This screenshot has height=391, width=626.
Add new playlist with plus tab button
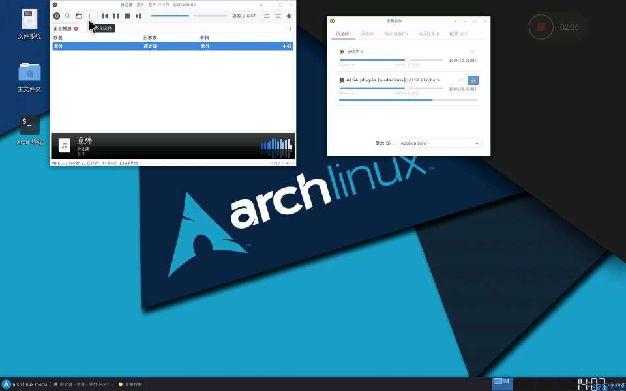(290, 29)
